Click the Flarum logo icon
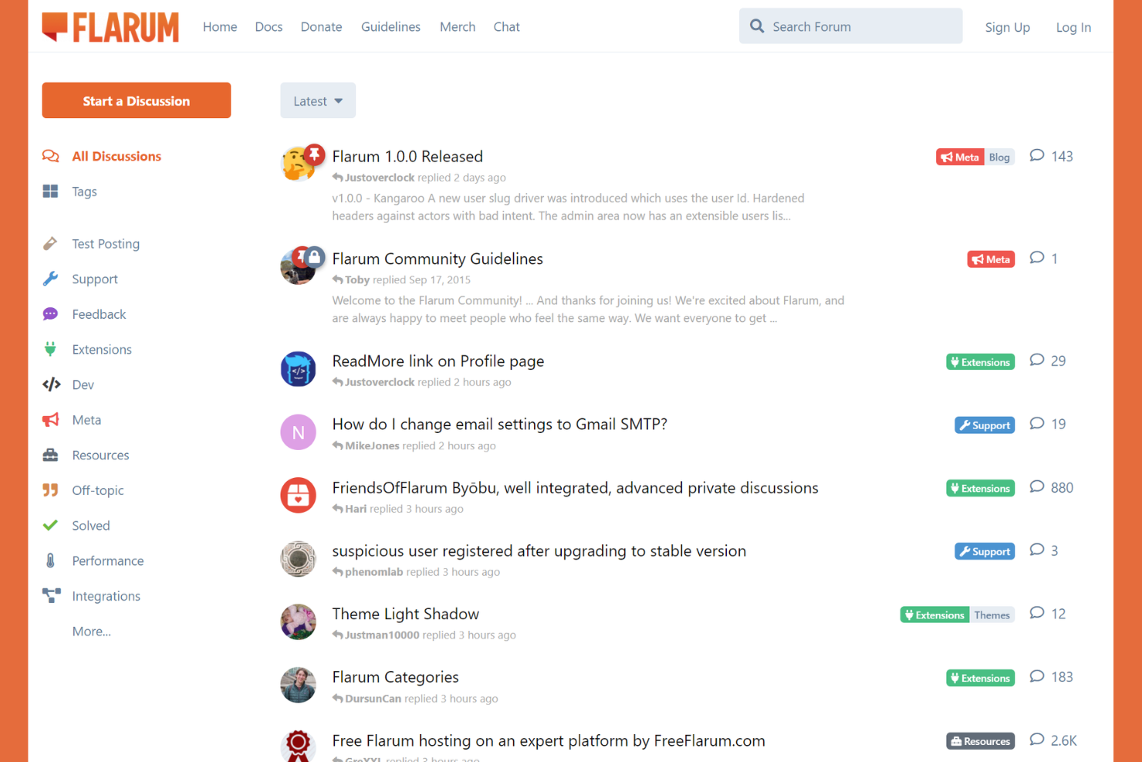The width and height of the screenshot is (1142, 762). click(55, 27)
